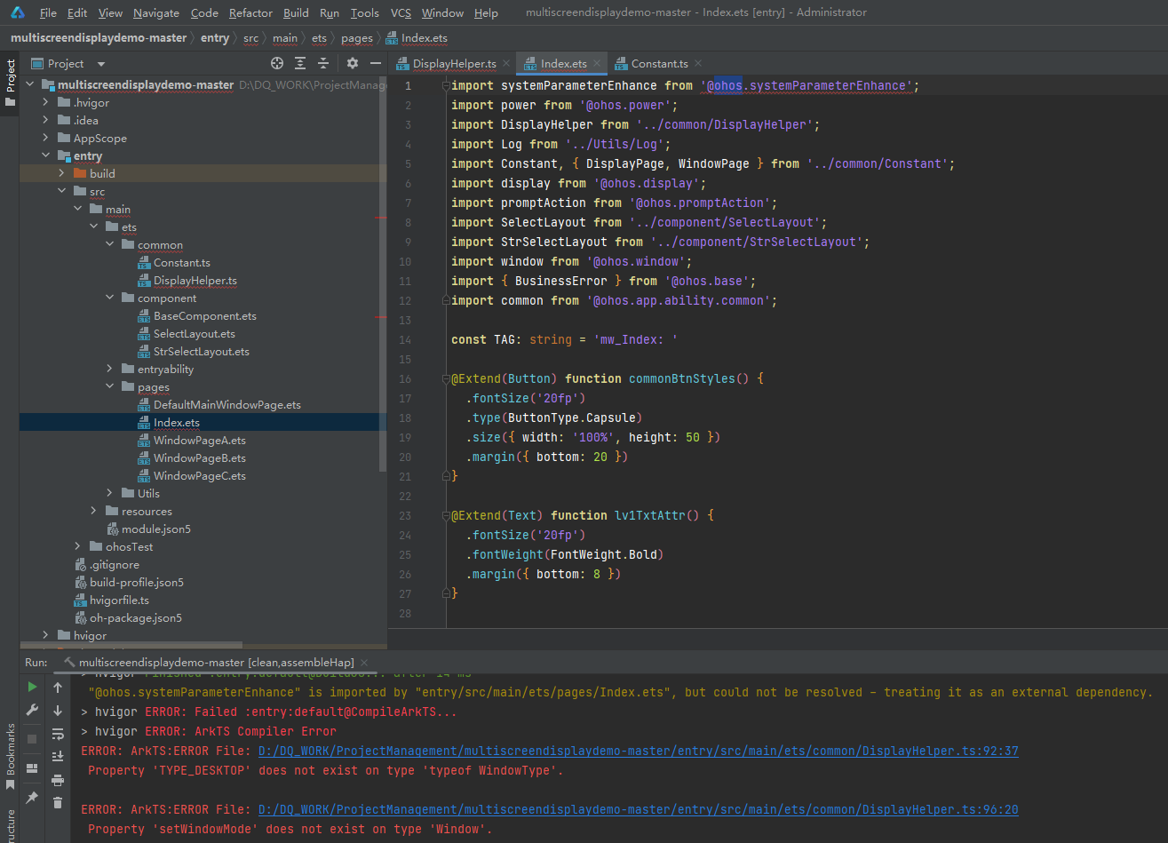The image size is (1168, 843).
Task: Toggle Scroll to End in Run output
Action: 58,756
